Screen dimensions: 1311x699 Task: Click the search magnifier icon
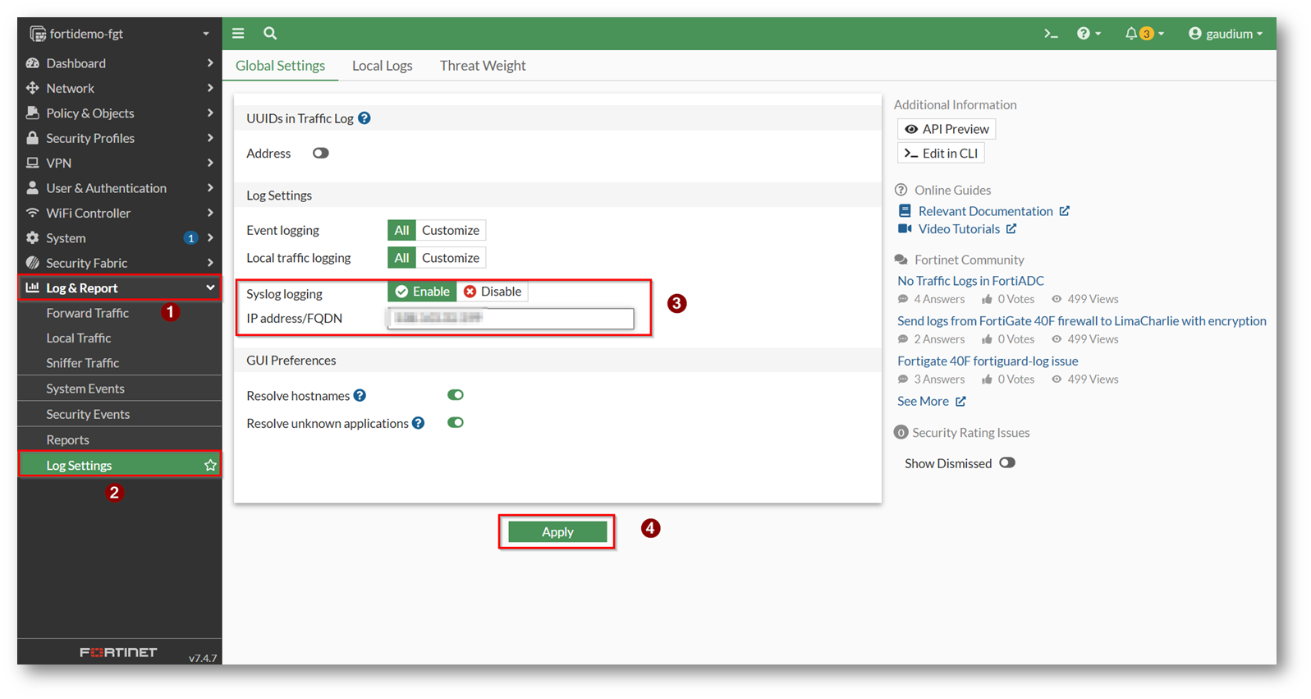(270, 34)
